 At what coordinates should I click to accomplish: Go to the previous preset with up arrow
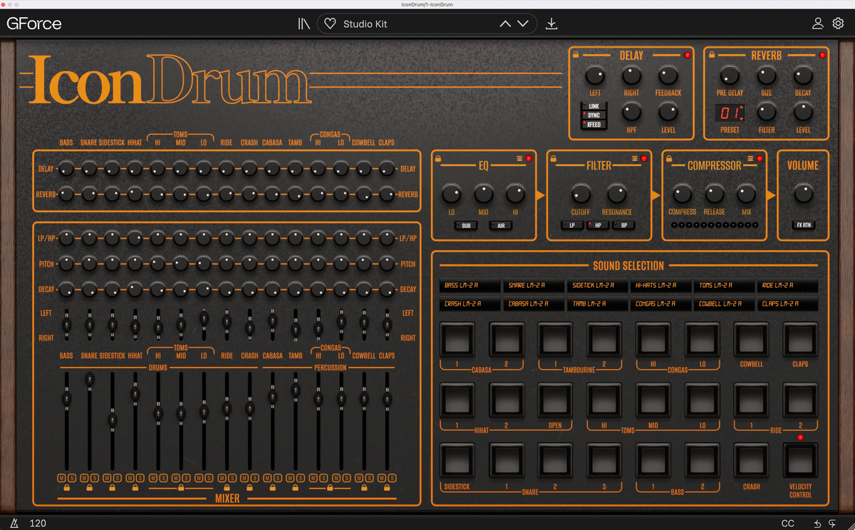[505, 24]
